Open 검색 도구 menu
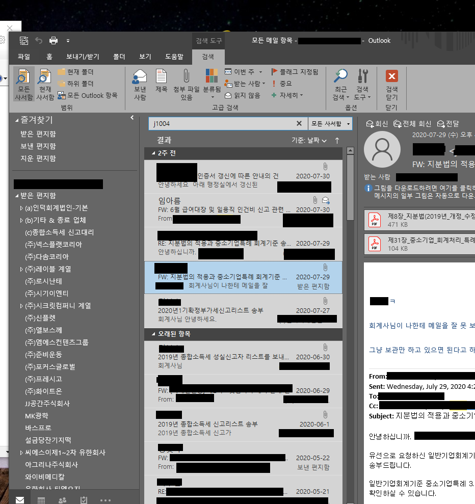475x504 pixels. tap(362, 85)
